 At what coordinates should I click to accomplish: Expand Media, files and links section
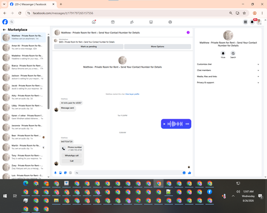[228, 77]
